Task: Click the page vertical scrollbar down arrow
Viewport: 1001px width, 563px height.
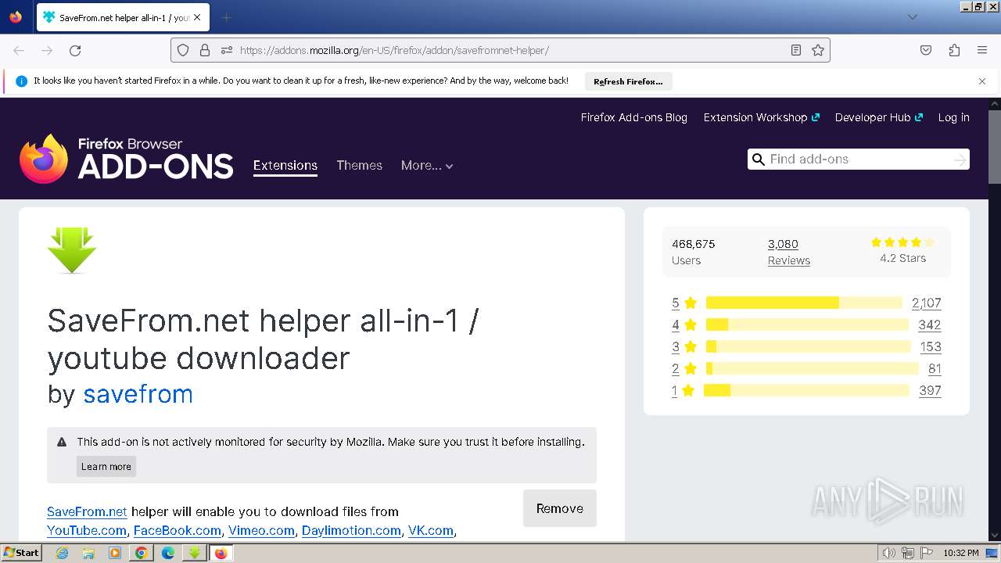Action: [994, 536]
